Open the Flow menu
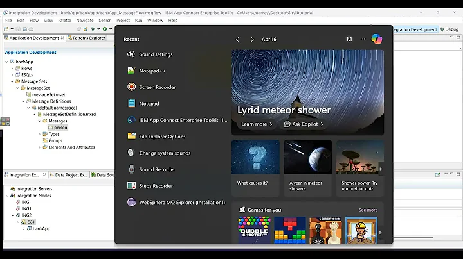This screenshot has height=259, width=463. click(x=34, y=21)
